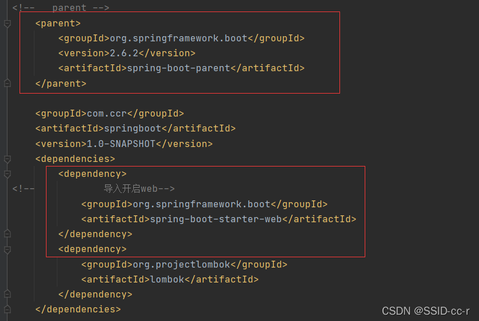This screenshot has height=321, width=479.
Task: Click the fold-end marker beside the lombok closing dependency
Action: click(x=7, y=294)
